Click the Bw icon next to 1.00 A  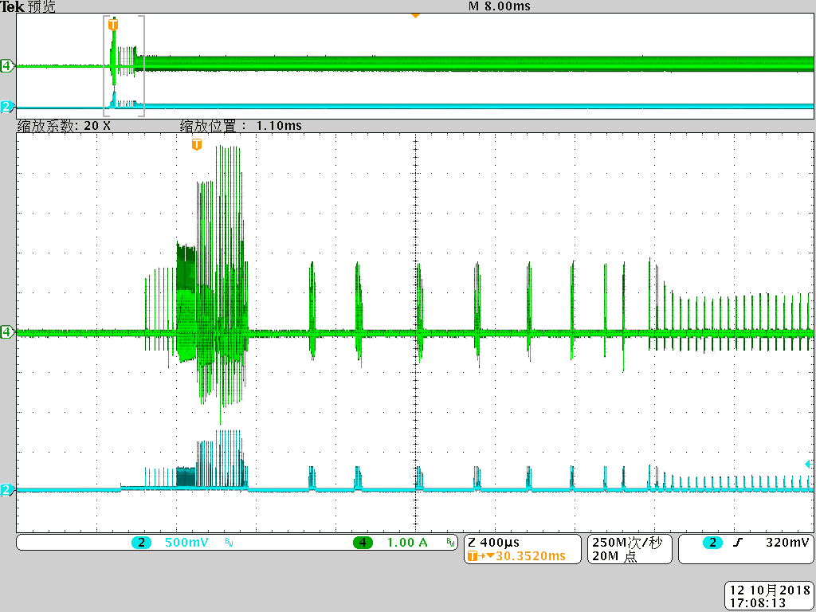point(451,543)
